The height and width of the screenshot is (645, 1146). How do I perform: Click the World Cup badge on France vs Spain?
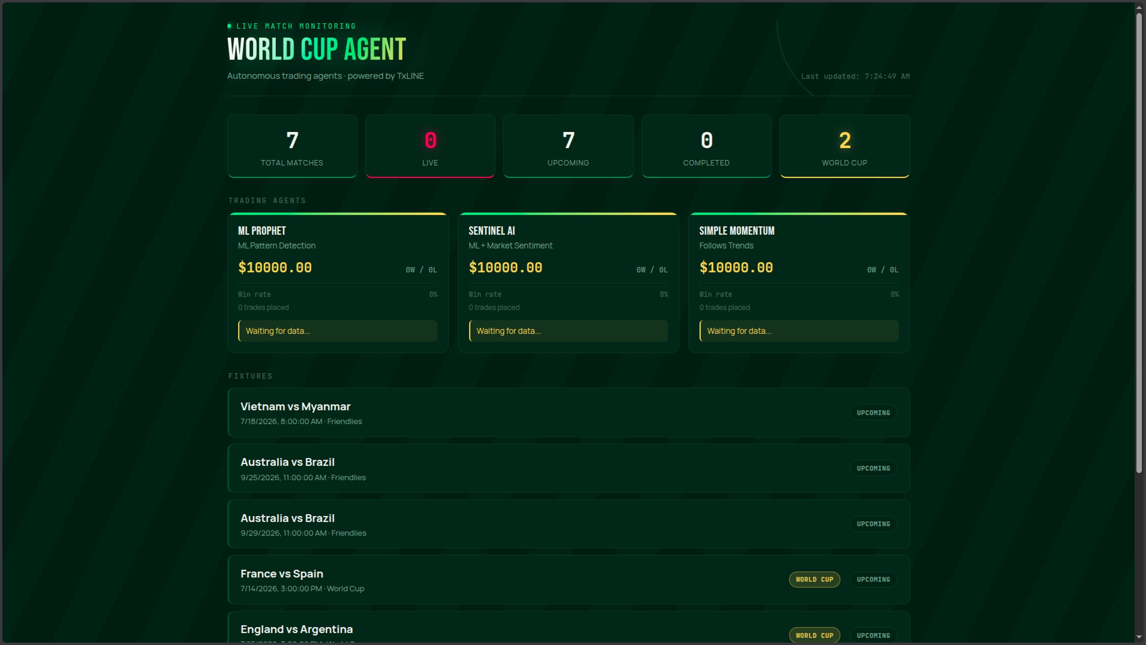coord(815,580)
